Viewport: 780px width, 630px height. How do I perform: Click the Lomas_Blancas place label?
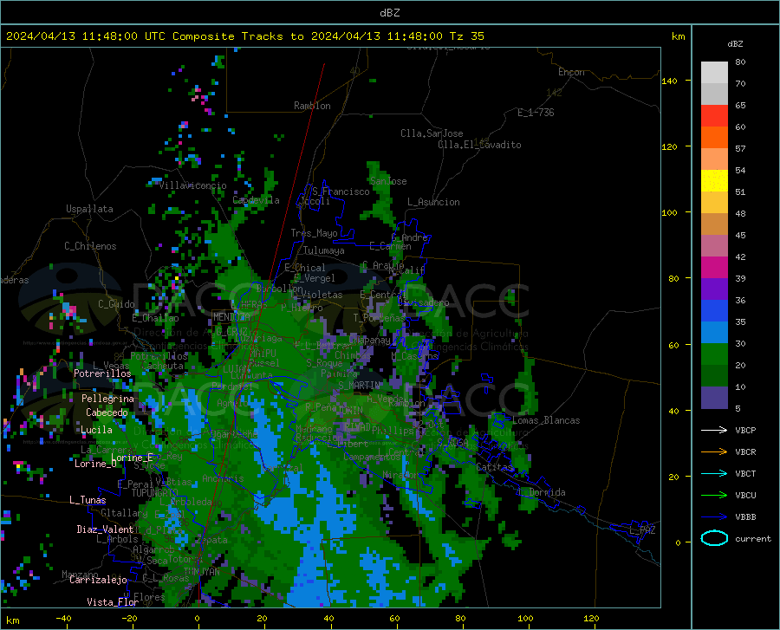[x=546, y=420]
